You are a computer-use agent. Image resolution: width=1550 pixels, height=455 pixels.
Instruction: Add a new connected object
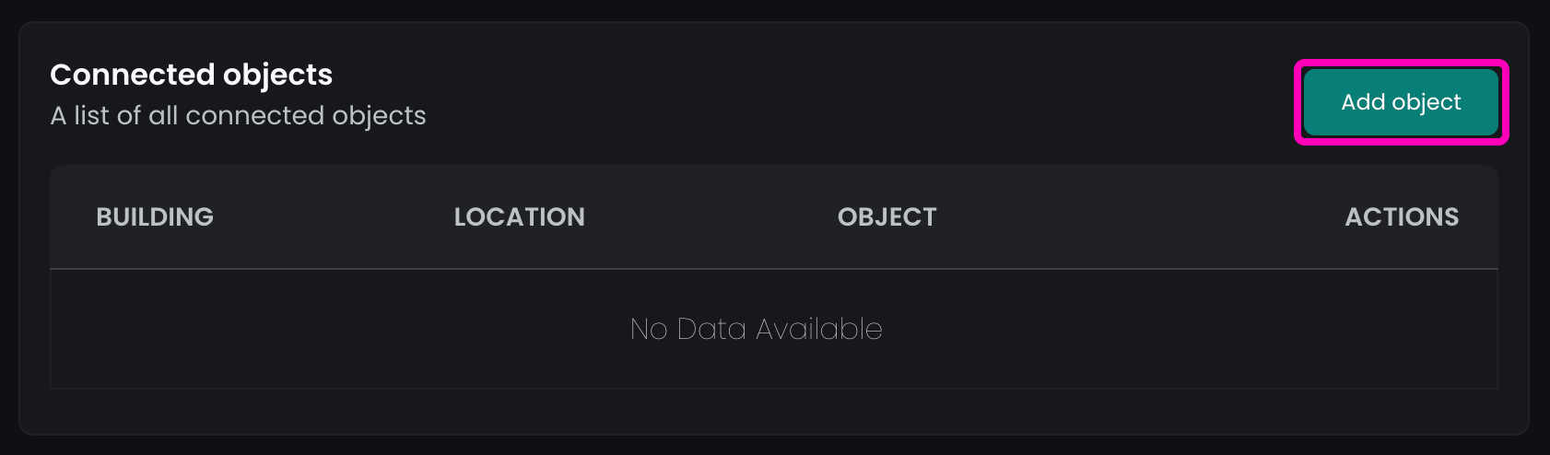tap(1401, 102)
